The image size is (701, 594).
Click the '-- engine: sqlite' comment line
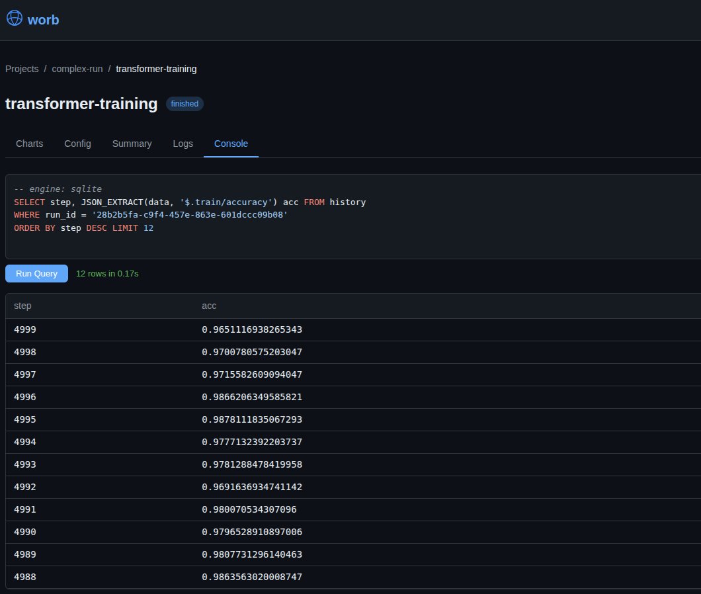click(x=58, y=189)
